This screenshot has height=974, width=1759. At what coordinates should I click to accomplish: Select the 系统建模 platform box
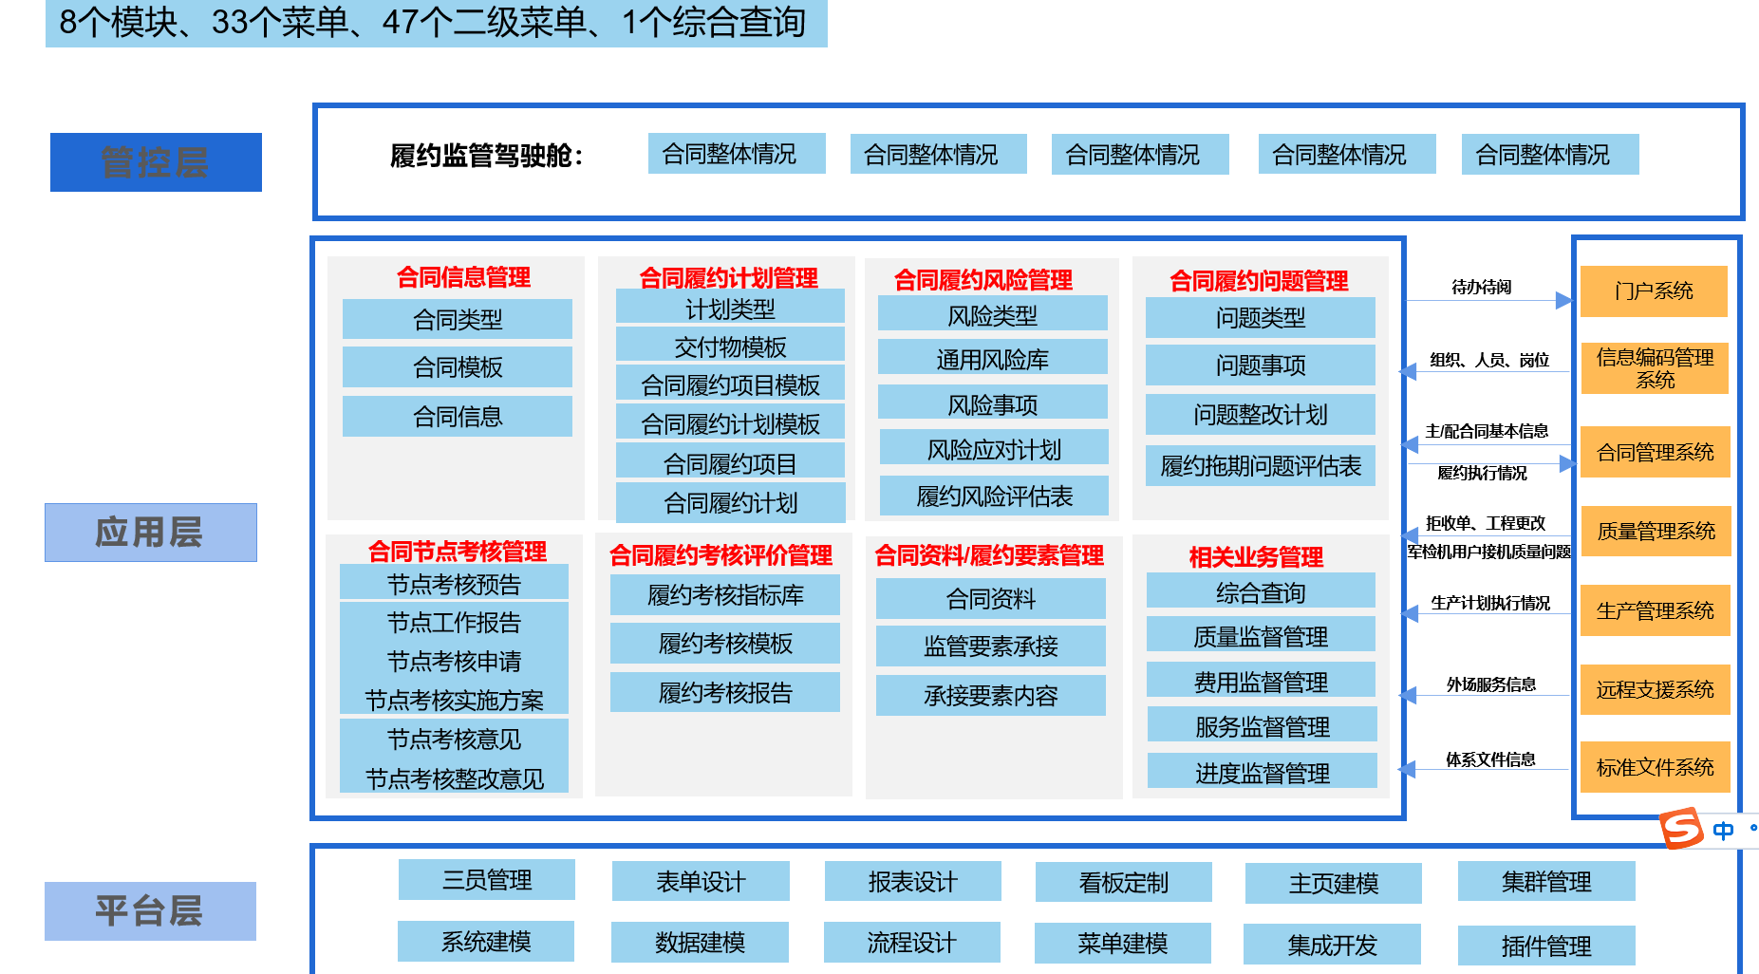point(486,941)
